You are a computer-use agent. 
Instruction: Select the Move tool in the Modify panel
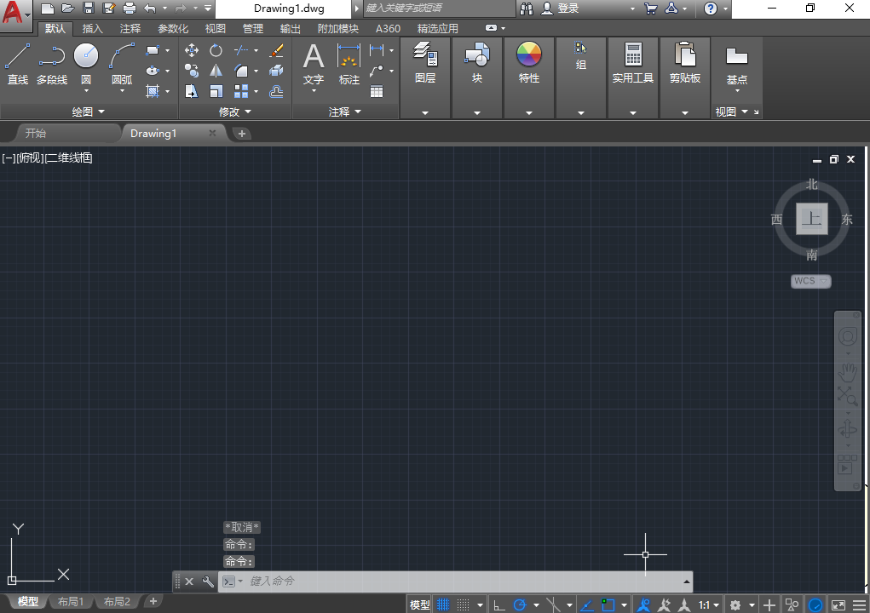coord(192,50)
